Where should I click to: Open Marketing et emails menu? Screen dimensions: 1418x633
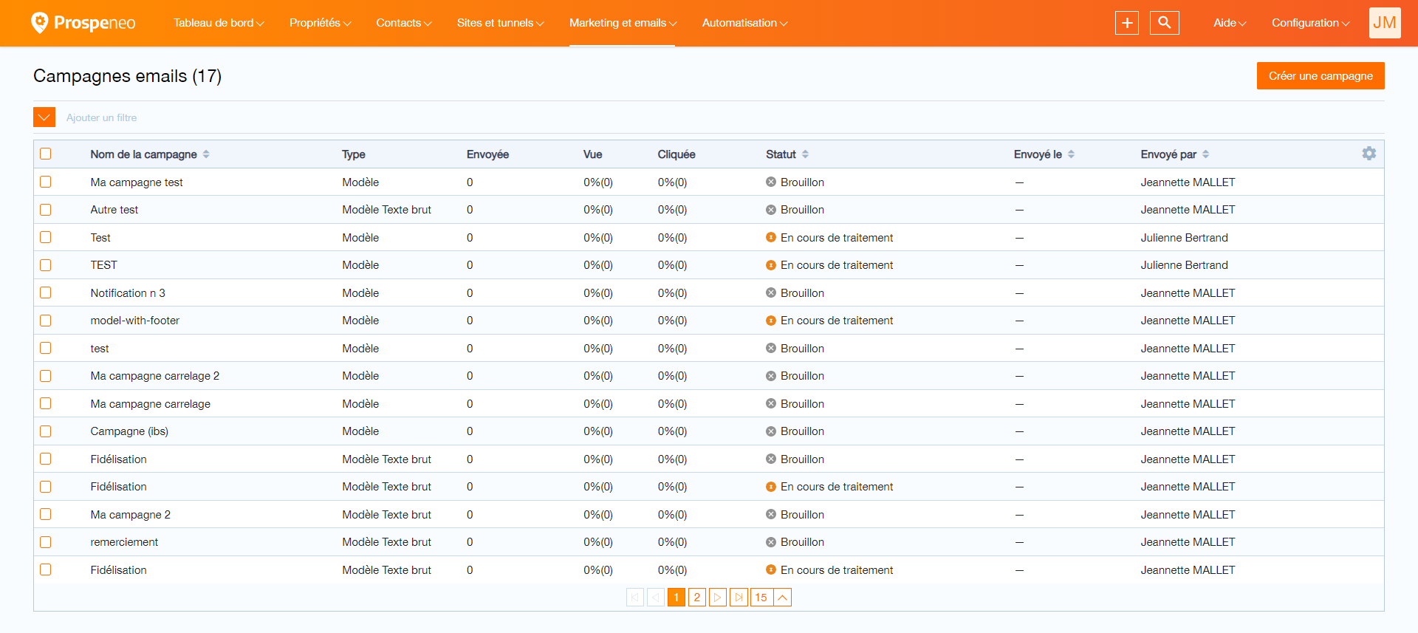[x=623, y=23]
